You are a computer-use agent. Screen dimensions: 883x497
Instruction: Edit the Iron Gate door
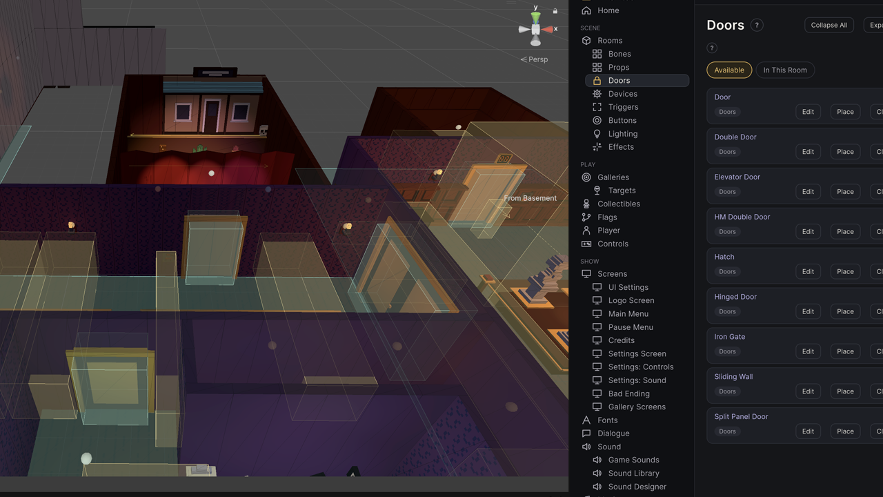[x=808, y=351]
